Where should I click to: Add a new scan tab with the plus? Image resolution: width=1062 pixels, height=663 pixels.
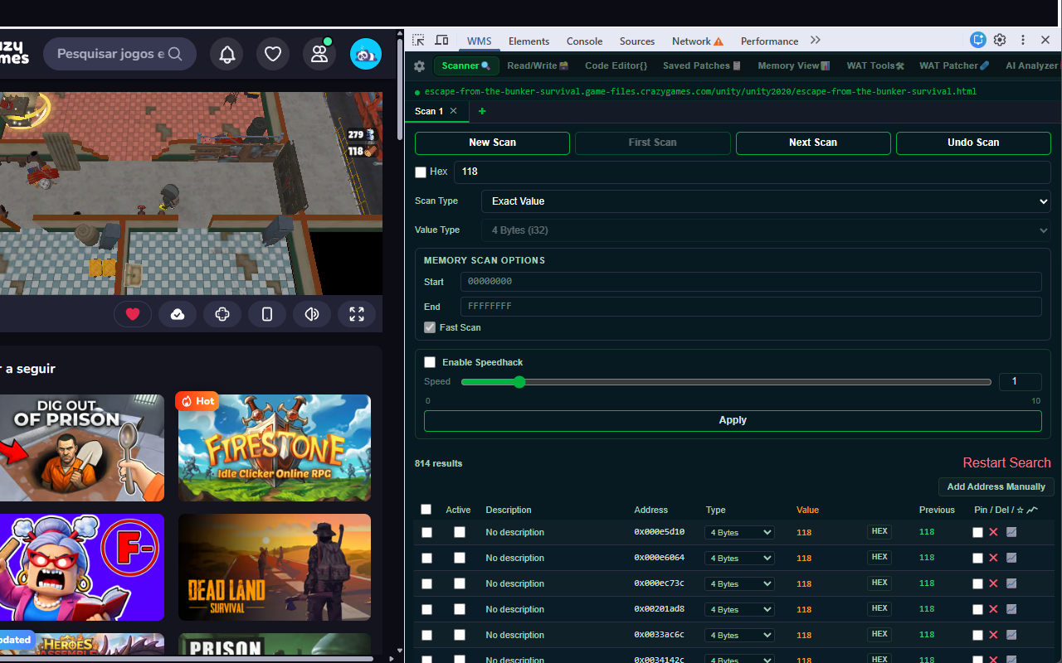[x=482, y=111]
